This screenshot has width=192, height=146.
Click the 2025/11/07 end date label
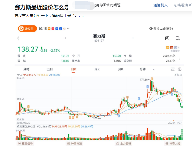tap(175, 123)
